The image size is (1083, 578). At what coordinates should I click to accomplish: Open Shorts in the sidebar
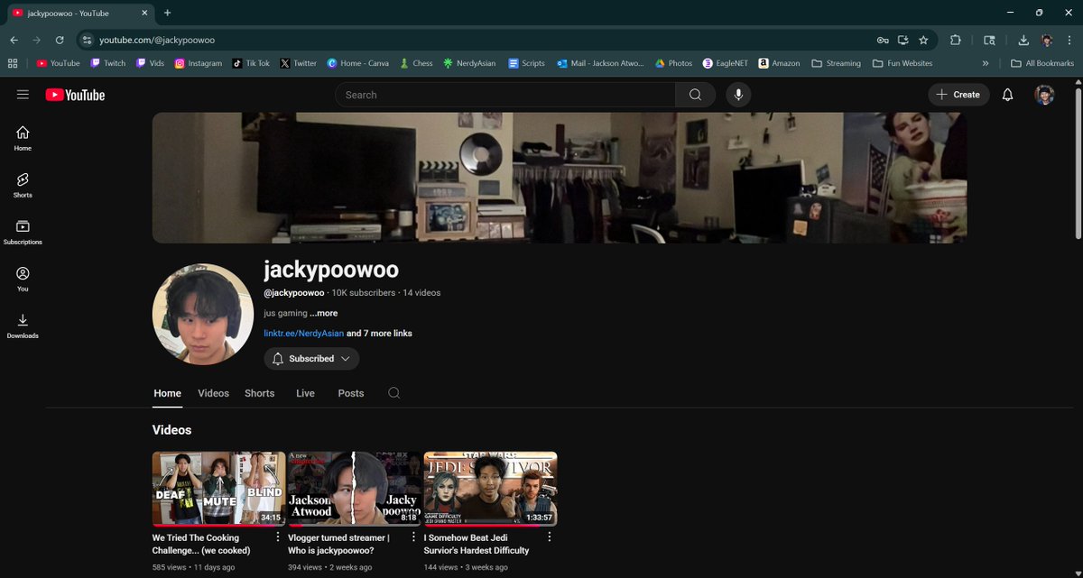tap(23, 185)
